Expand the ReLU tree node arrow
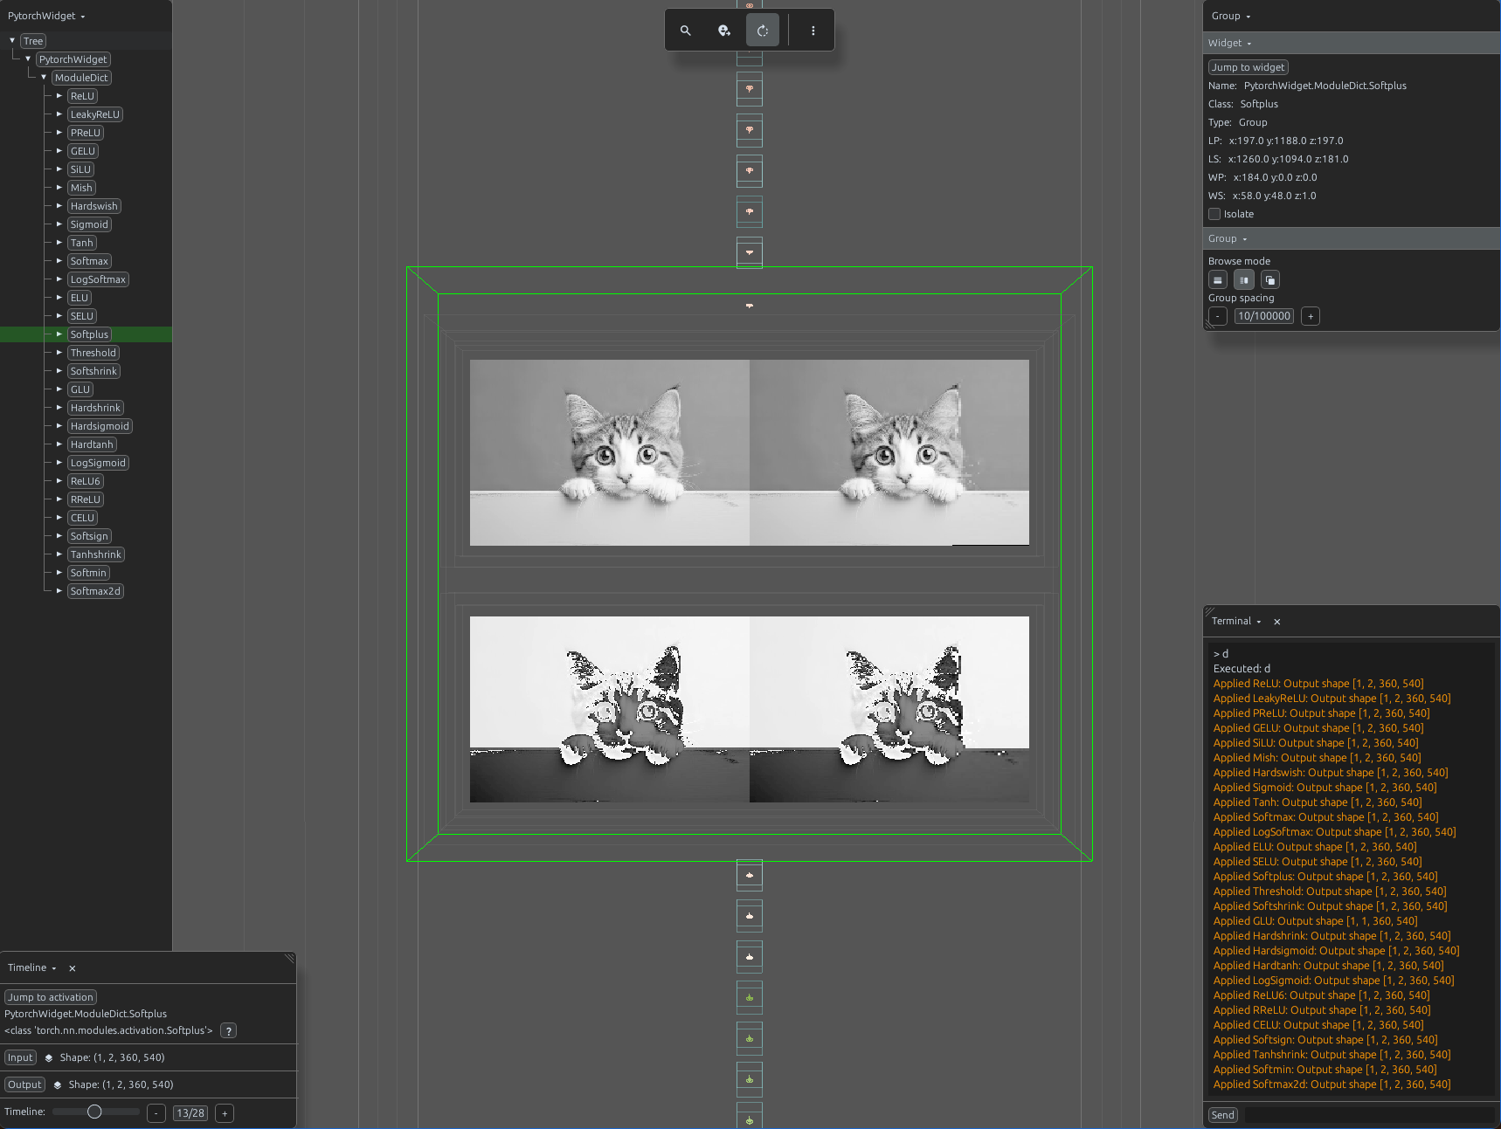 pyautogui.click(x=59, y=95)
